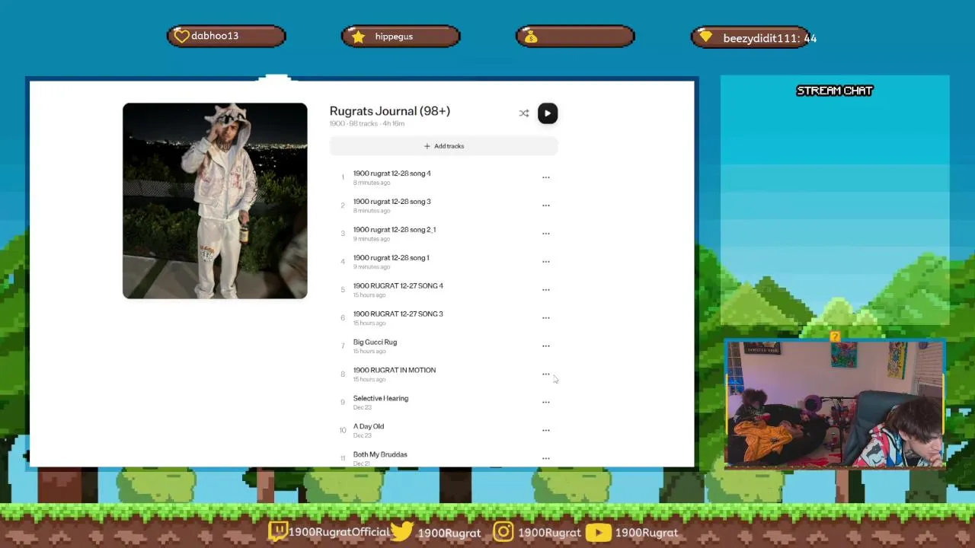975x548 pixels.
Task: Open options for 1900 rugrat 12-28 song 1
Action: [545, 262]
